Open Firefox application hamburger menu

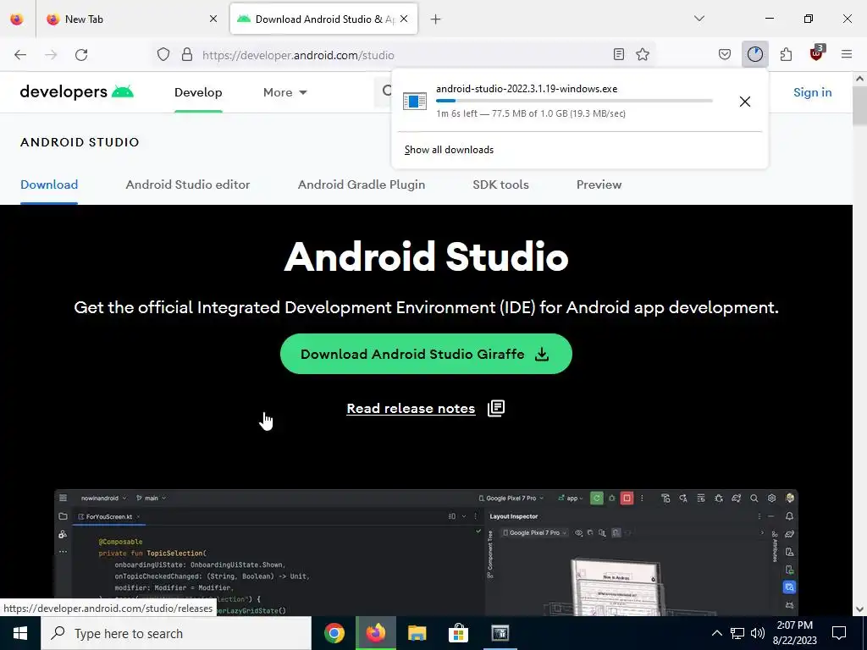[847, 54]
